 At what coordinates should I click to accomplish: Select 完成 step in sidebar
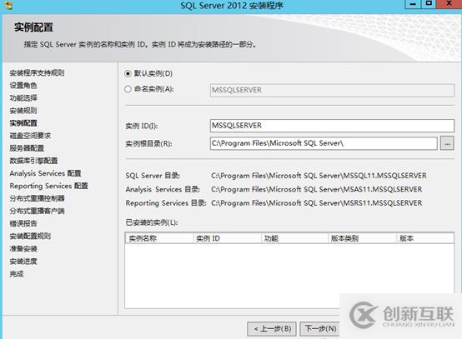click(x=17, y=274)
